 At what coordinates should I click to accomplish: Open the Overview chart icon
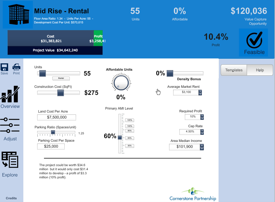tap(10, 94)
